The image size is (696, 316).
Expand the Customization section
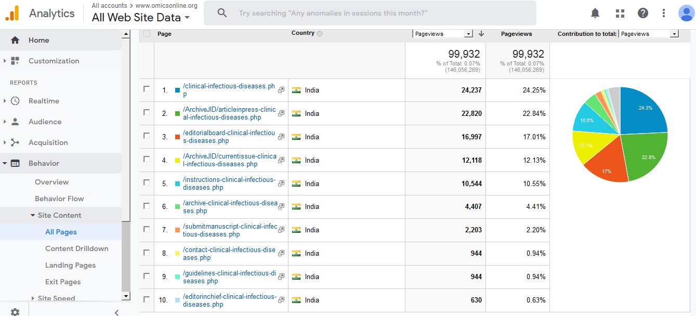coord(5,61)
